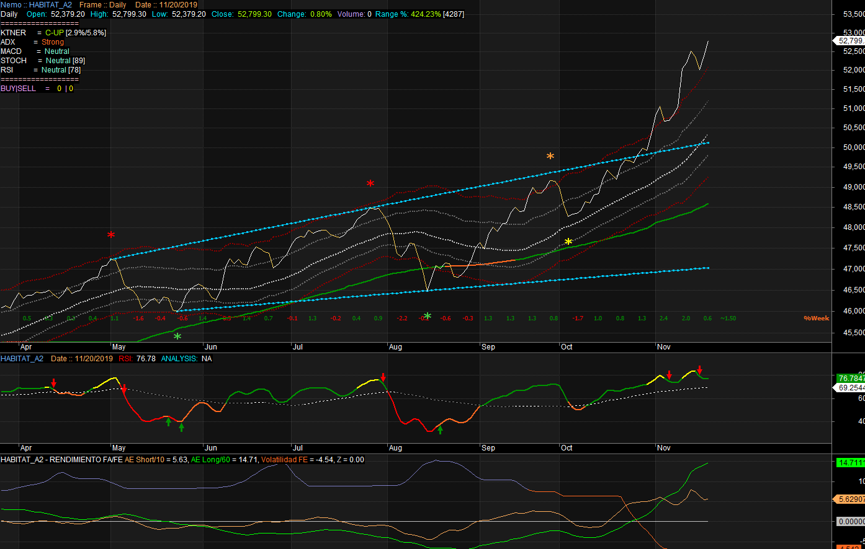Click the Date :: 11/20/2019 text in top header
Screen dimensions: 865x549
pyautogui.click(x=166, y=4)
